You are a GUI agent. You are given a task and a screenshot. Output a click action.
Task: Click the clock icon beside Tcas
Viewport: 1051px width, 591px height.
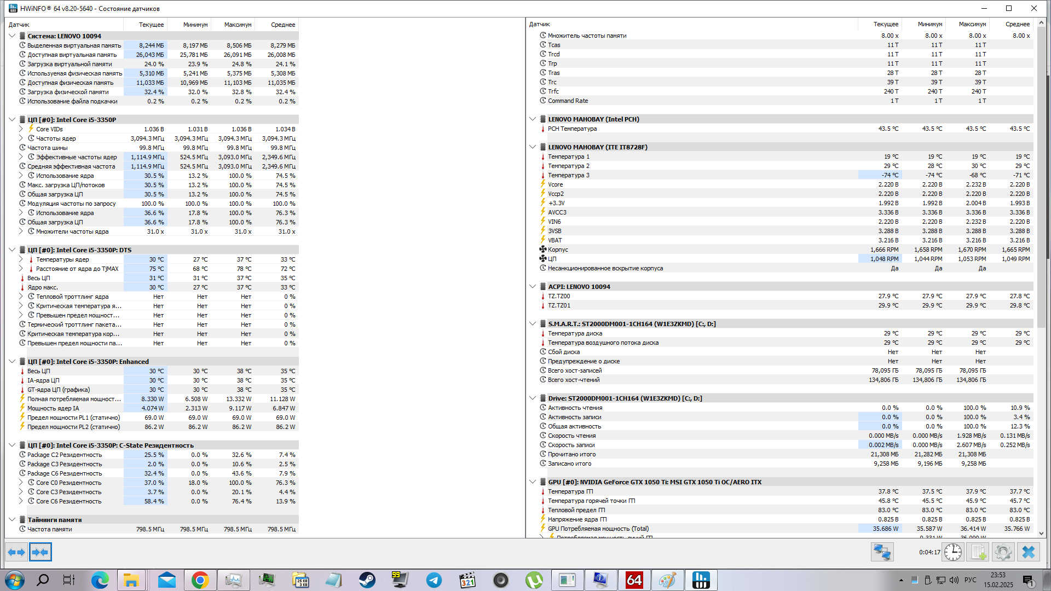click(x=543, y=45)
